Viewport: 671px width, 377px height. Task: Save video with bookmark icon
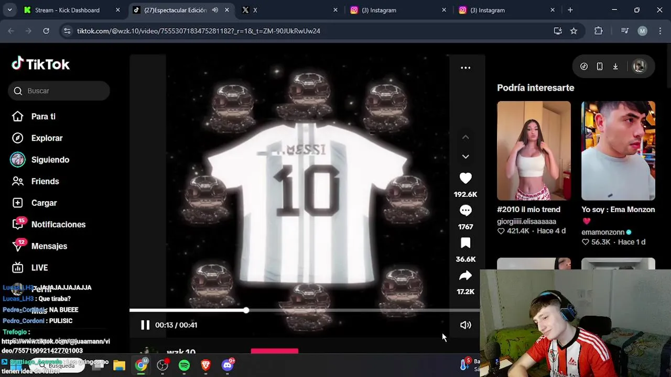pyautogui.click(x=466, y=243)
